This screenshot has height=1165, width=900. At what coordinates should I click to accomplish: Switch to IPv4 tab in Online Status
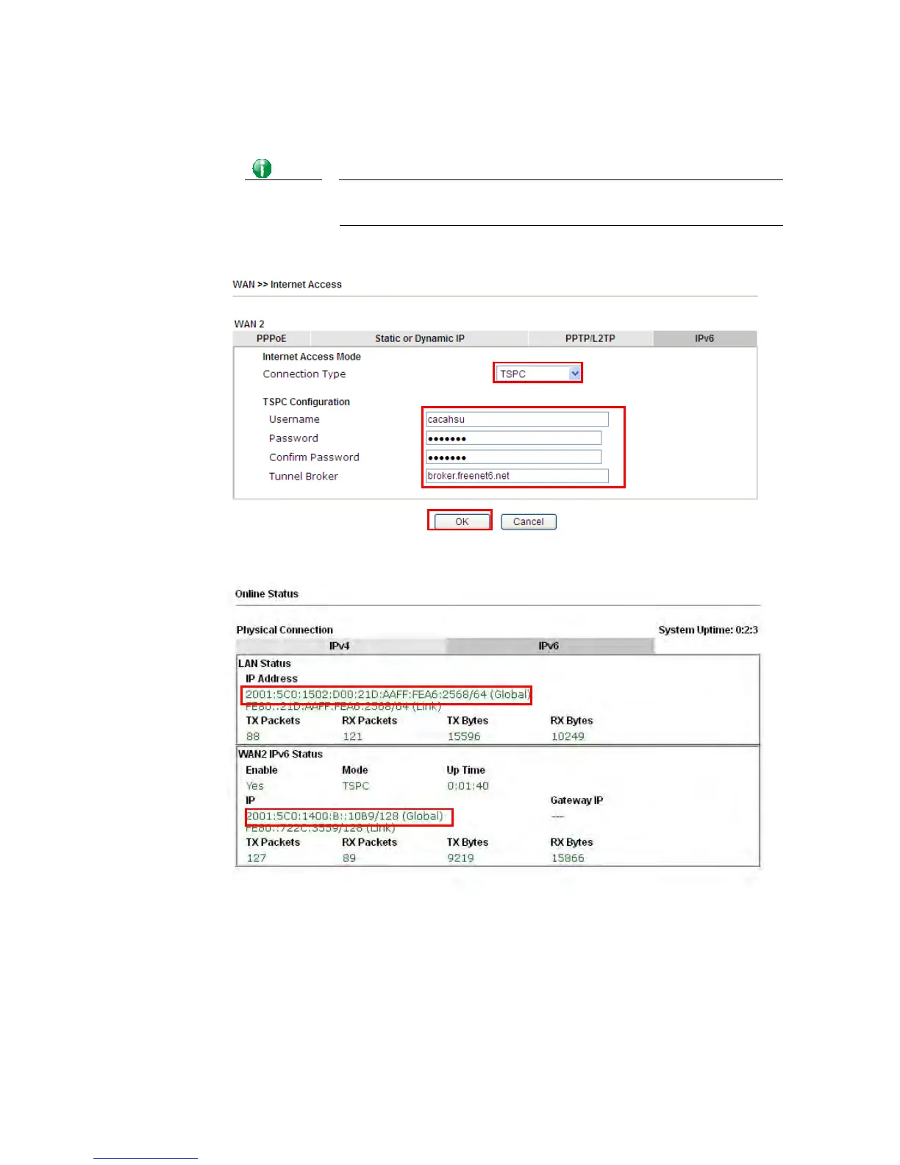pos(340,646)
